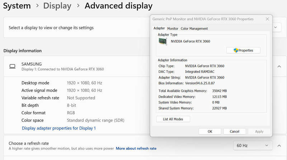This screenshot has width=287, height=160.
Task: Click 'Display 1: Connected to NVIDIA GeForce RTX 3060' text
Action: pyautogui.click(x=62, y=69)
